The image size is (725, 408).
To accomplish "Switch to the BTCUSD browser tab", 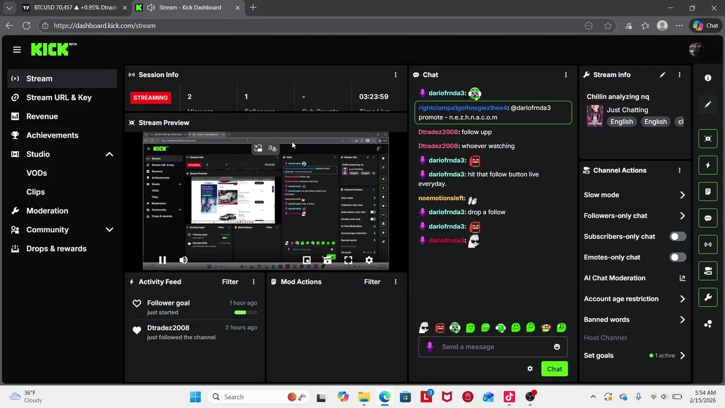I will point(75,7).
